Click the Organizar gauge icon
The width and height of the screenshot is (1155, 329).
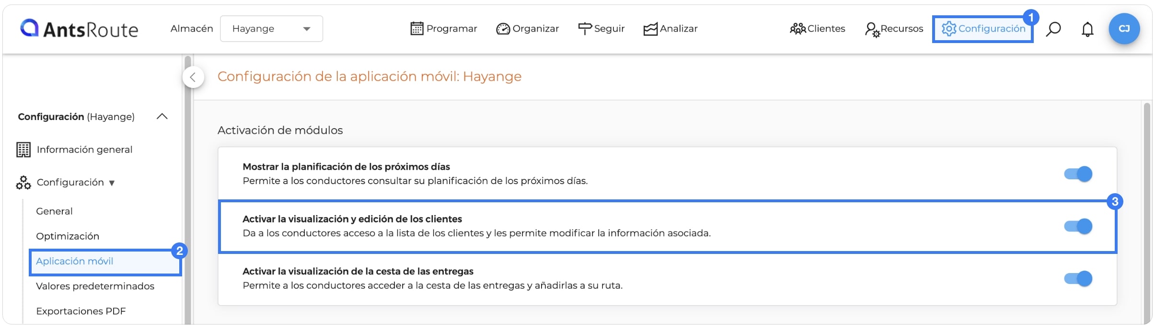503,29
